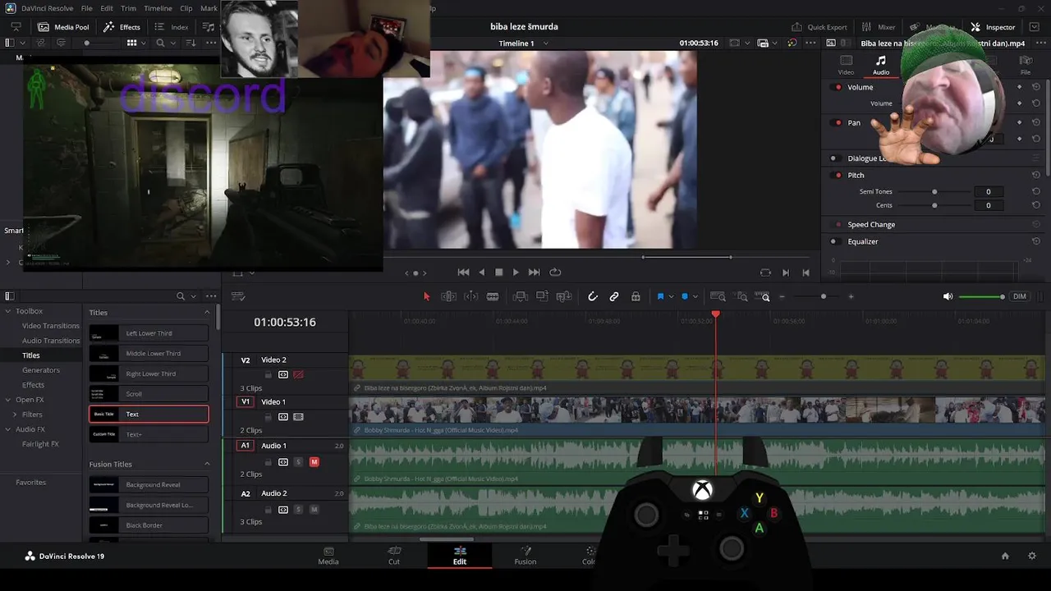The width and height of the screenshot is (1051, 591).
Task: Click the Custom Zoom icon
Action: (763, 296)
